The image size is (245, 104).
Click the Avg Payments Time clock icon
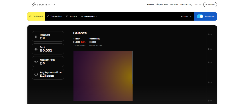(x=36, y=74)
